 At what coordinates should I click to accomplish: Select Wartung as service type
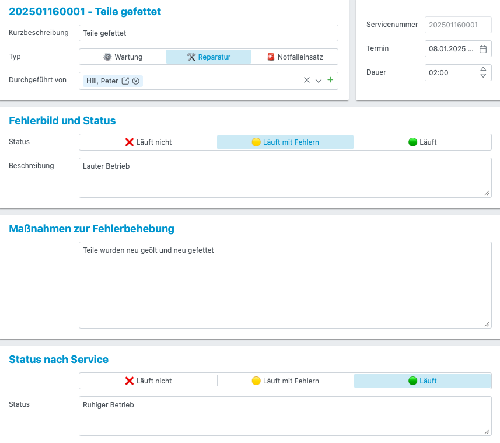(123, 57)
